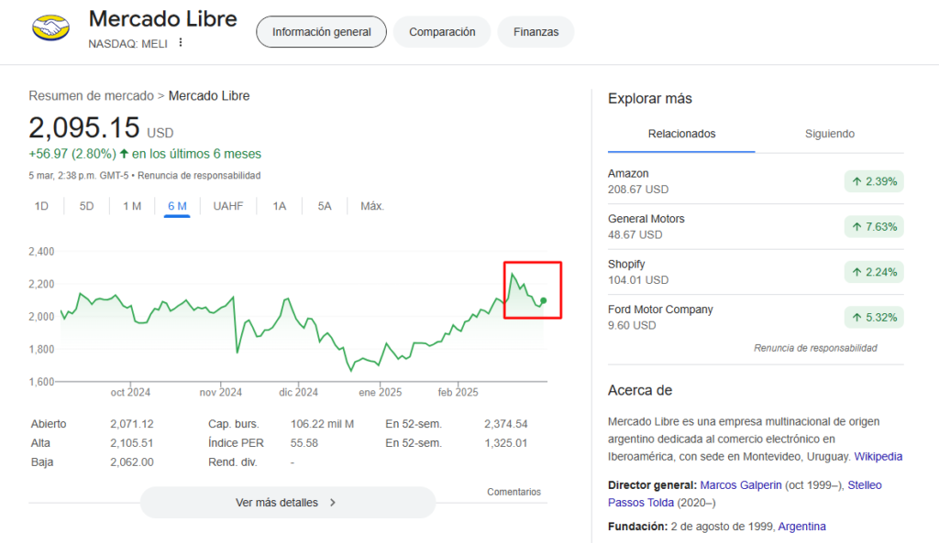Click the current price 2,095.15
939x543 pixels.
83,128
